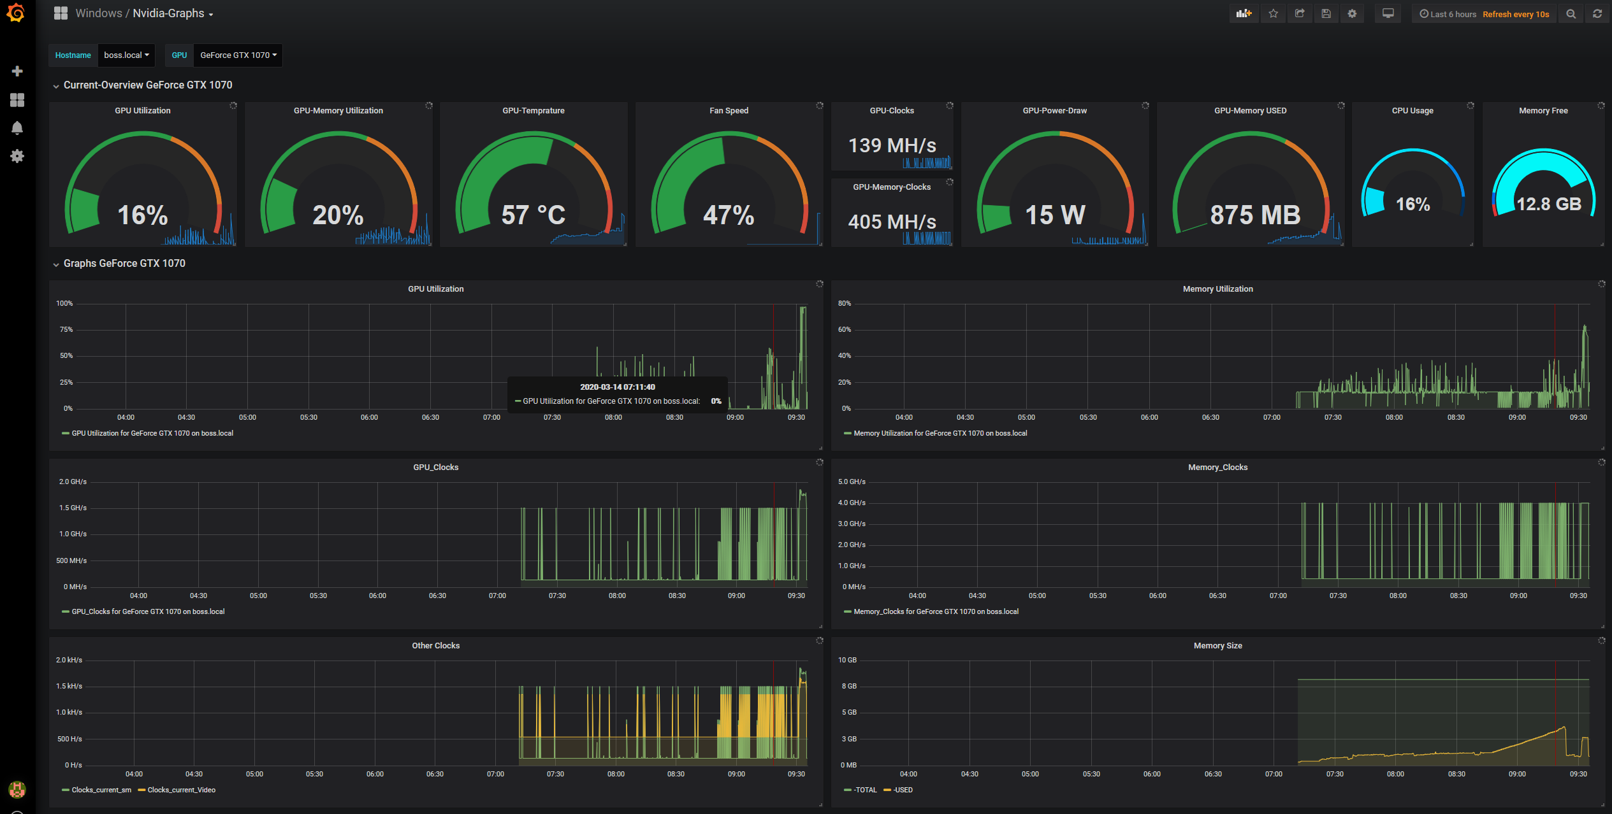Open the Dashboards grid icon in sidebar

coord(17,100)
